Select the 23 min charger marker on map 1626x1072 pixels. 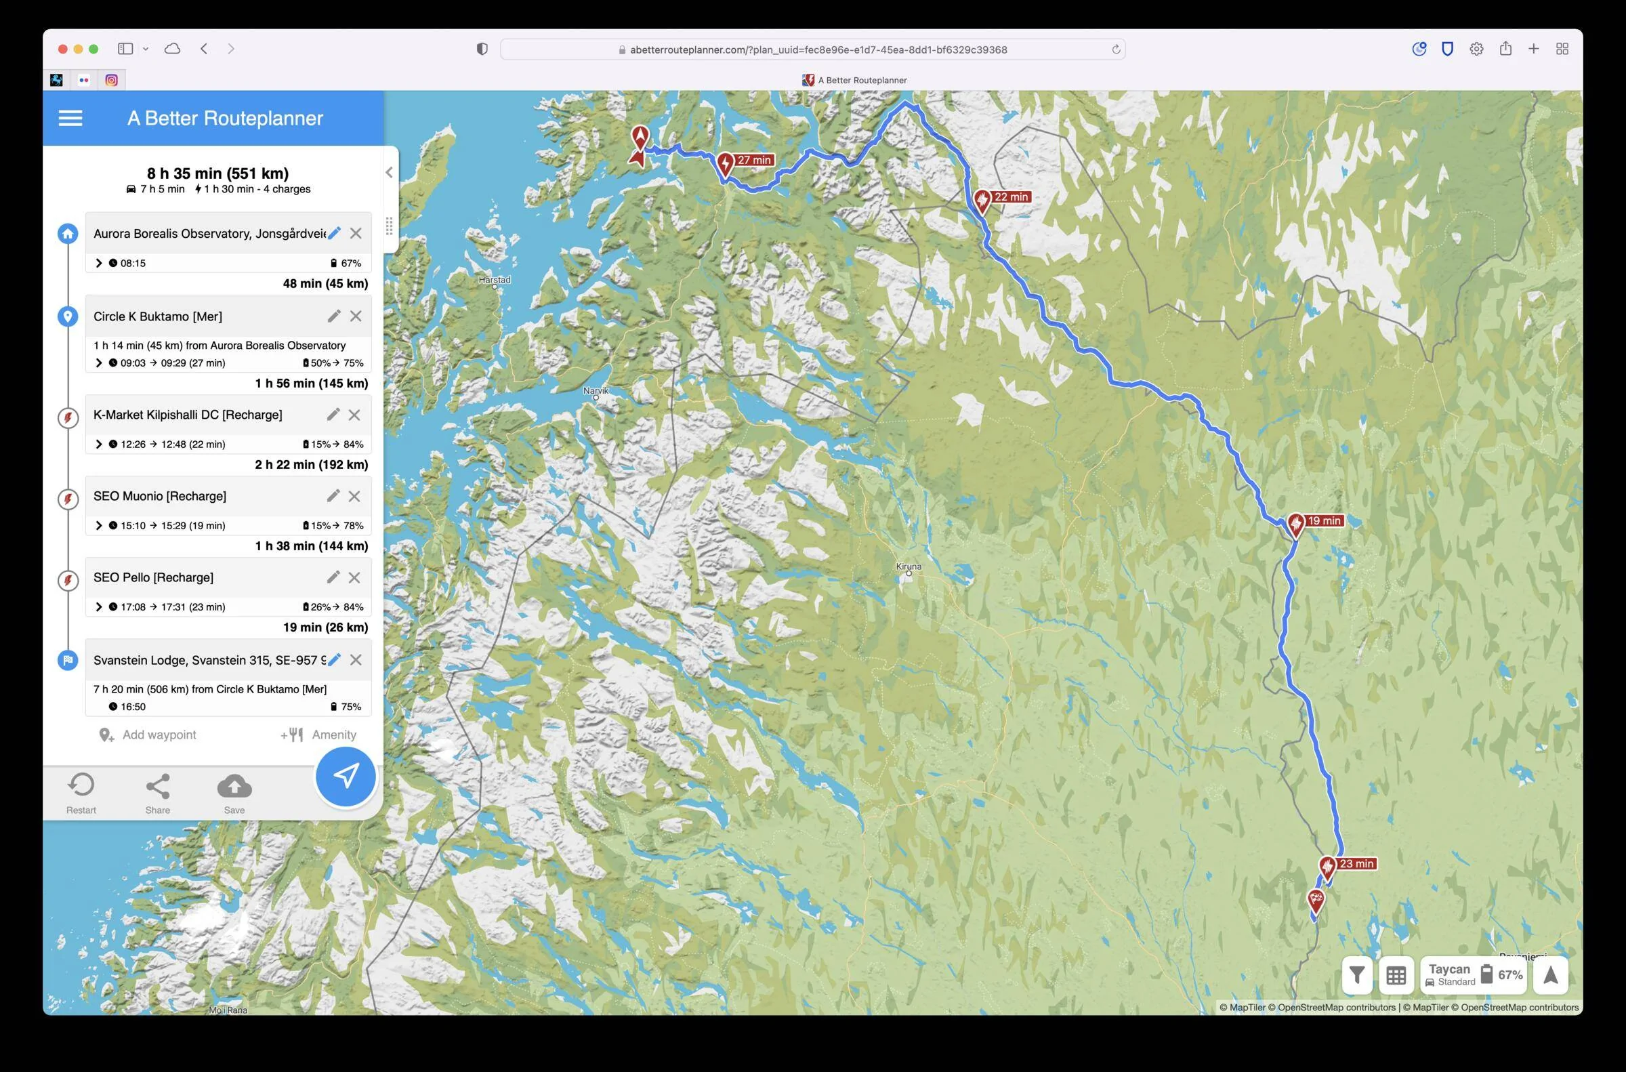coord(1327,867)
